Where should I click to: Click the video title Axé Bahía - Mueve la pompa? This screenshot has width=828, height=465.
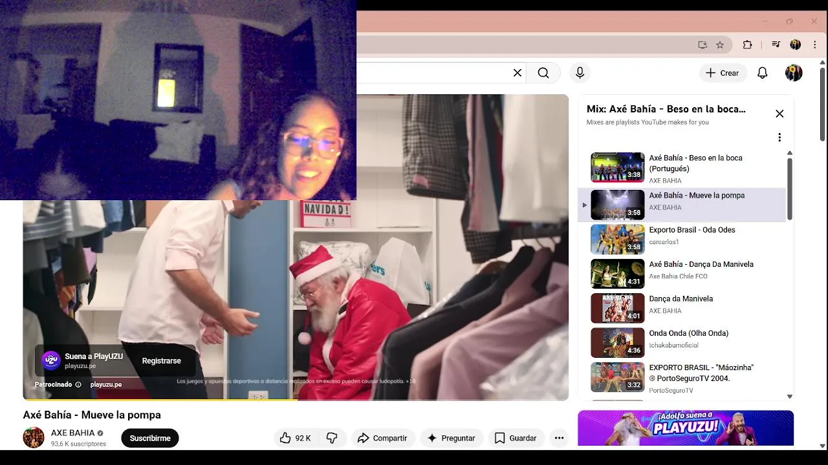point(92,415)
